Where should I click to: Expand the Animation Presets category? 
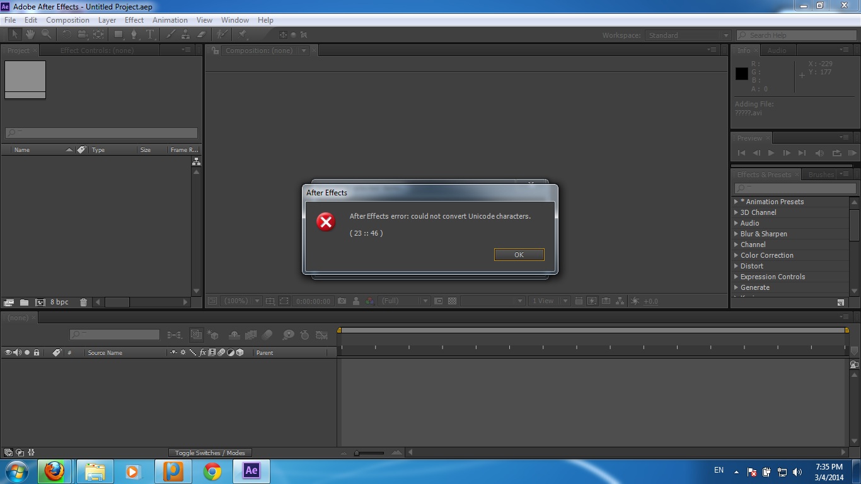(736, 202)
